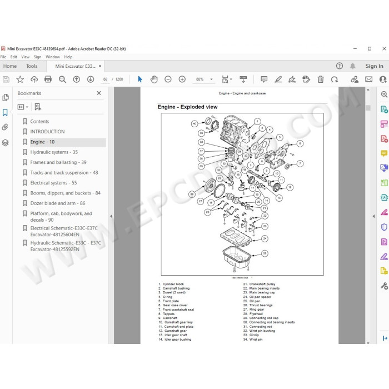Close the Bookmarks panel
The width and height of the screenshot is (389, 389).
pos(99,93)
